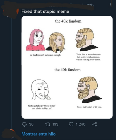Select the retweet count 193

(x=55, y=124)
